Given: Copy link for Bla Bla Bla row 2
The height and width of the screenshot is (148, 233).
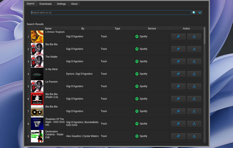Looking at the screenshot, I should click(x=178, y=49).
